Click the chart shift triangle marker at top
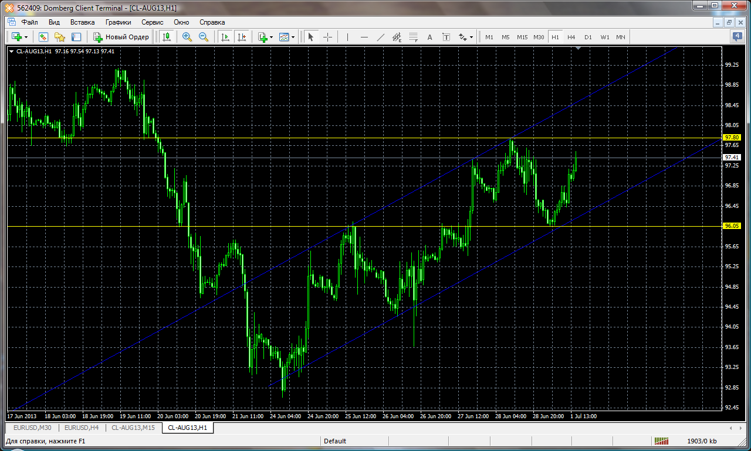Screen dimensions: 751x451 tap(579, 49)
